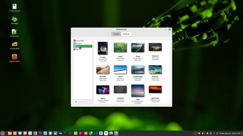Pick the Road wallpaper
The width and height of the screenshot is (243, 136).
[x=138, y=48]
